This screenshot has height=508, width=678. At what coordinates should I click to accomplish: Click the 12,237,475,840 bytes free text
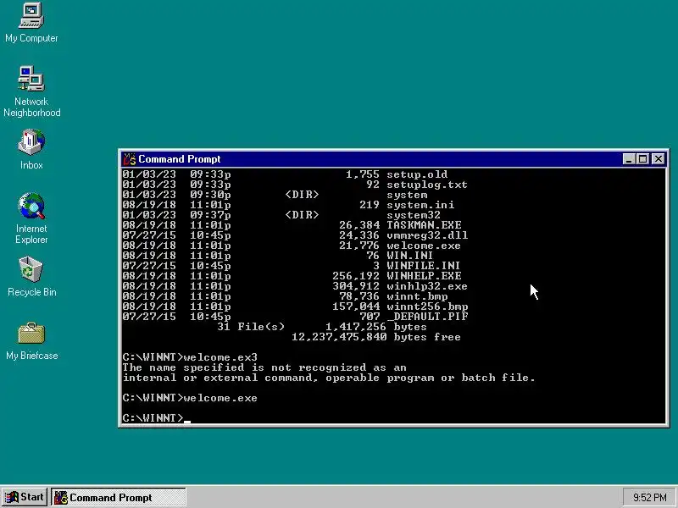376,337
